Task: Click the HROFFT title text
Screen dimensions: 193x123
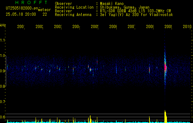Action: [x=31, y=2]
